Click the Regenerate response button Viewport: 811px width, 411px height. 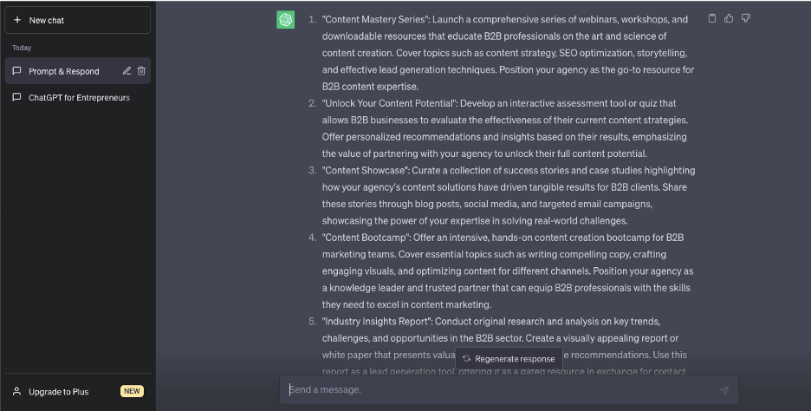click(509, 359)
